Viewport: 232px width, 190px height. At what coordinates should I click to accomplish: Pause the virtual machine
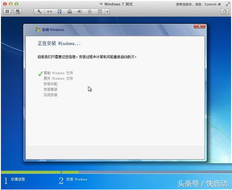[7, 12]
